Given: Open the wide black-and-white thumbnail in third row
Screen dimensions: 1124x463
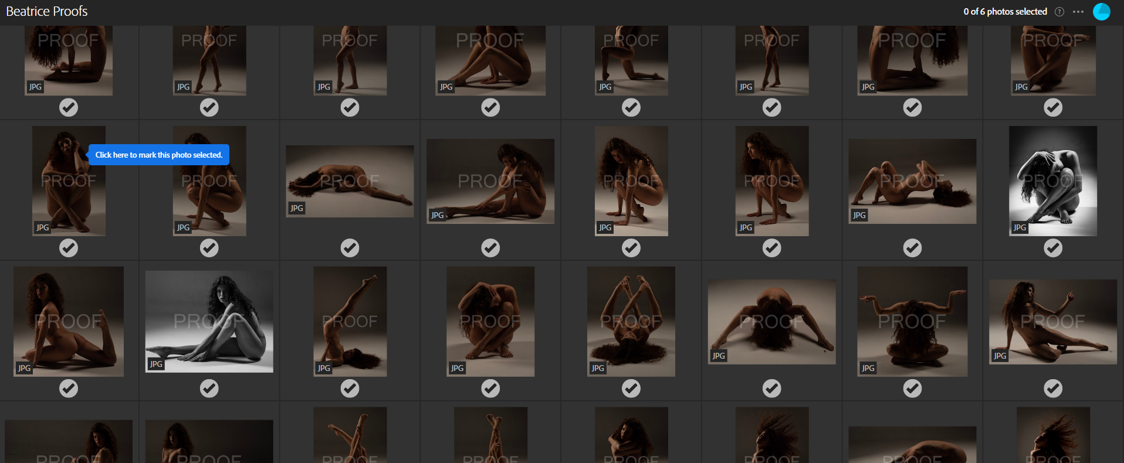Looking at the screenshot, I should click(x=209, y=322).
